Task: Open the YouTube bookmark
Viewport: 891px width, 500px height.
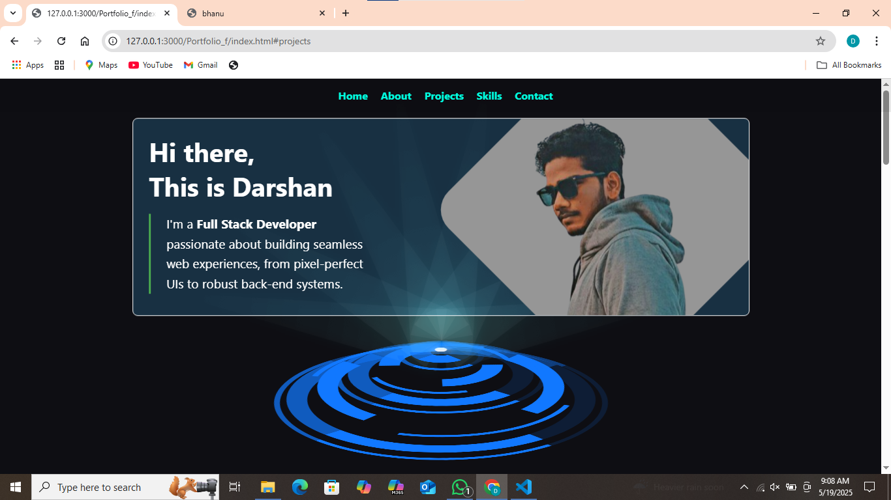Action: click(x=151, y=65)
